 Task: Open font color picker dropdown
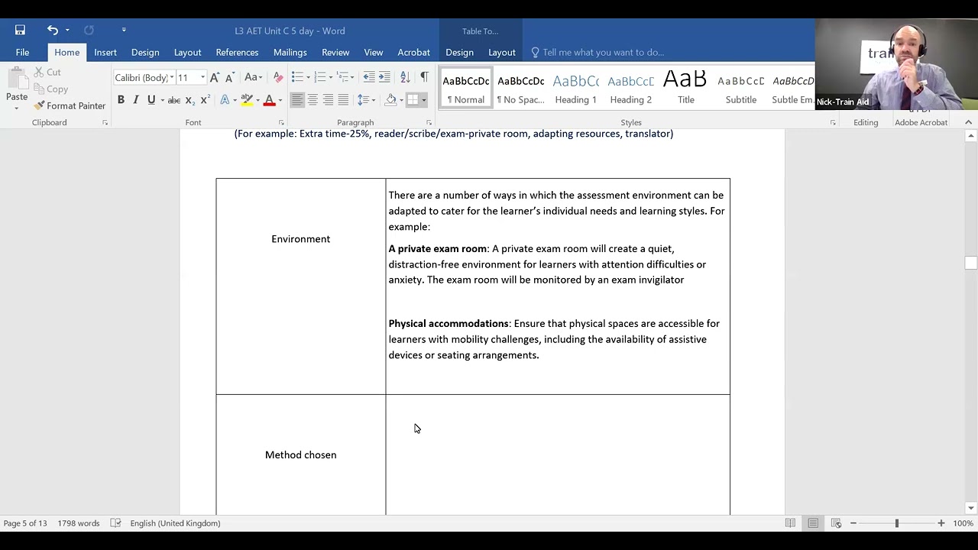280,100
